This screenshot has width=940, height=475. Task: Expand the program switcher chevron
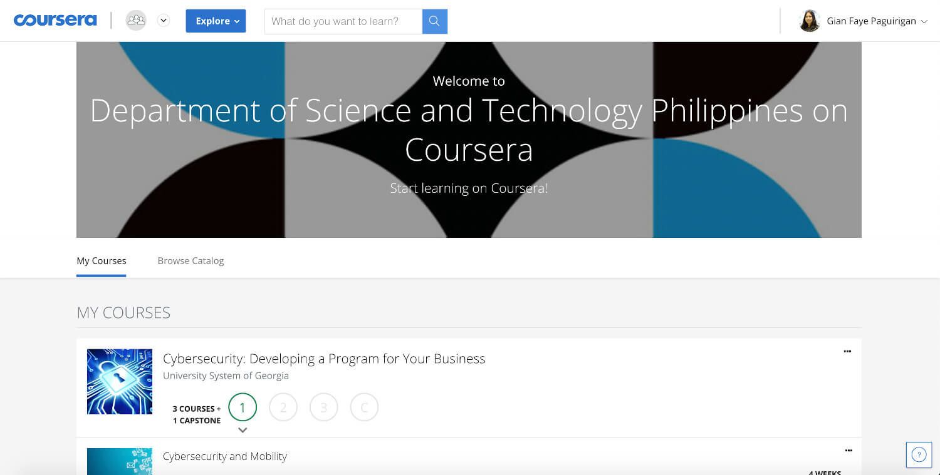click(164, 21)
